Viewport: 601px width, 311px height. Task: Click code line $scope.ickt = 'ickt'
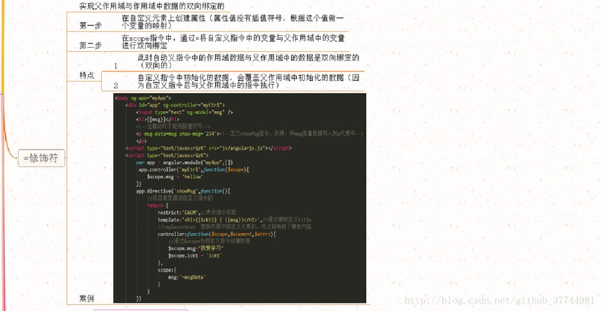pyautogui.click(x=195, y=255)
